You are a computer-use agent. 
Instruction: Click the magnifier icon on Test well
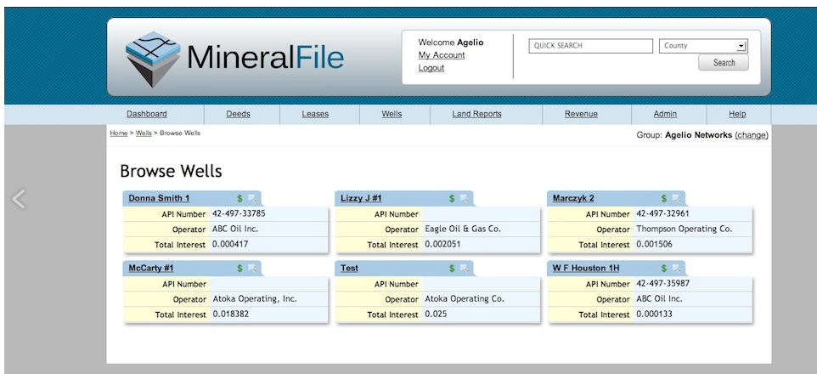[464, 268]
